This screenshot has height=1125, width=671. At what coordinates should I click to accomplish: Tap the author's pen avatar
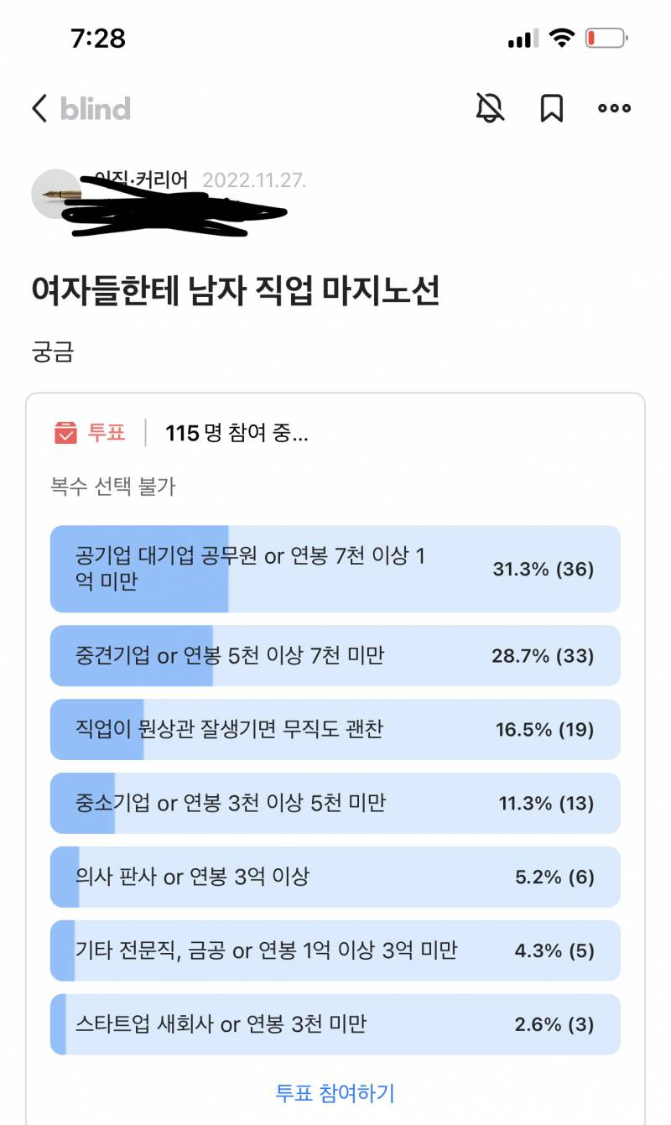[x=56, y=195]
